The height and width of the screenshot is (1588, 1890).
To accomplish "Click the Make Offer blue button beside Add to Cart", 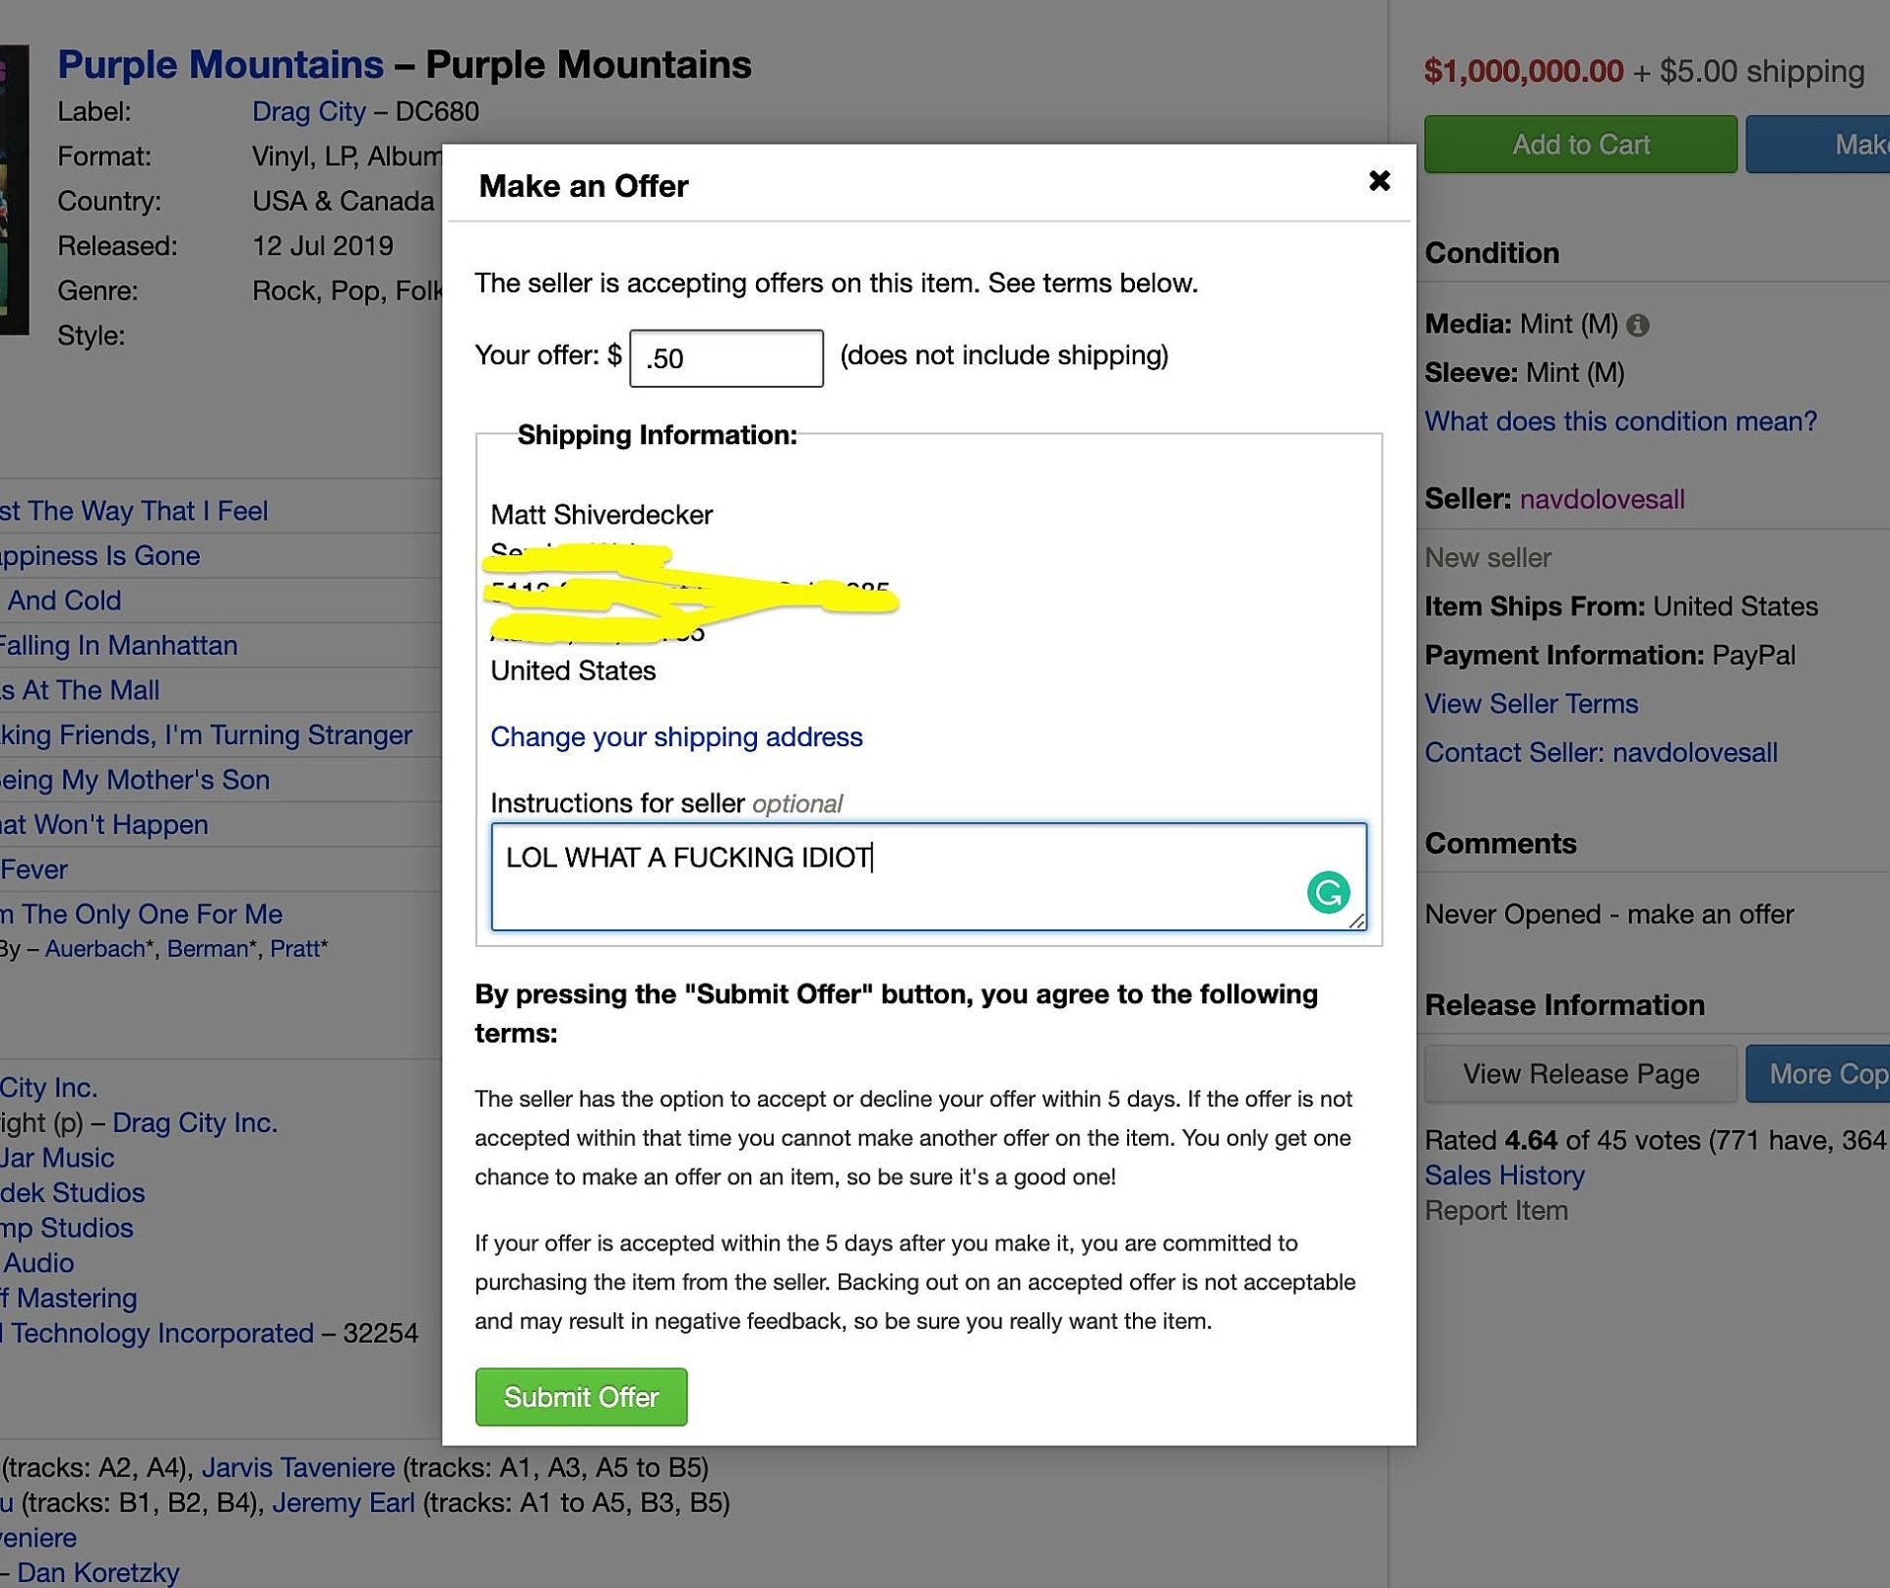I will click(1818, 144).
